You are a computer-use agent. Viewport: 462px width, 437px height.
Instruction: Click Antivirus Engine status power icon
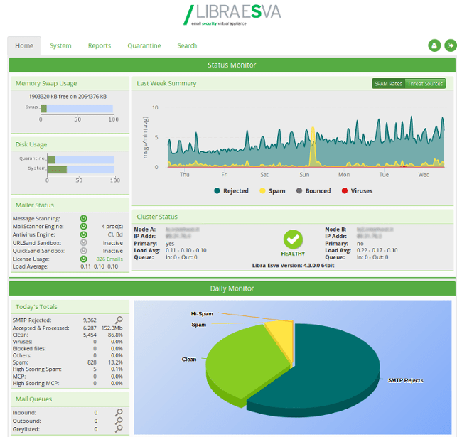click(83, 234)
